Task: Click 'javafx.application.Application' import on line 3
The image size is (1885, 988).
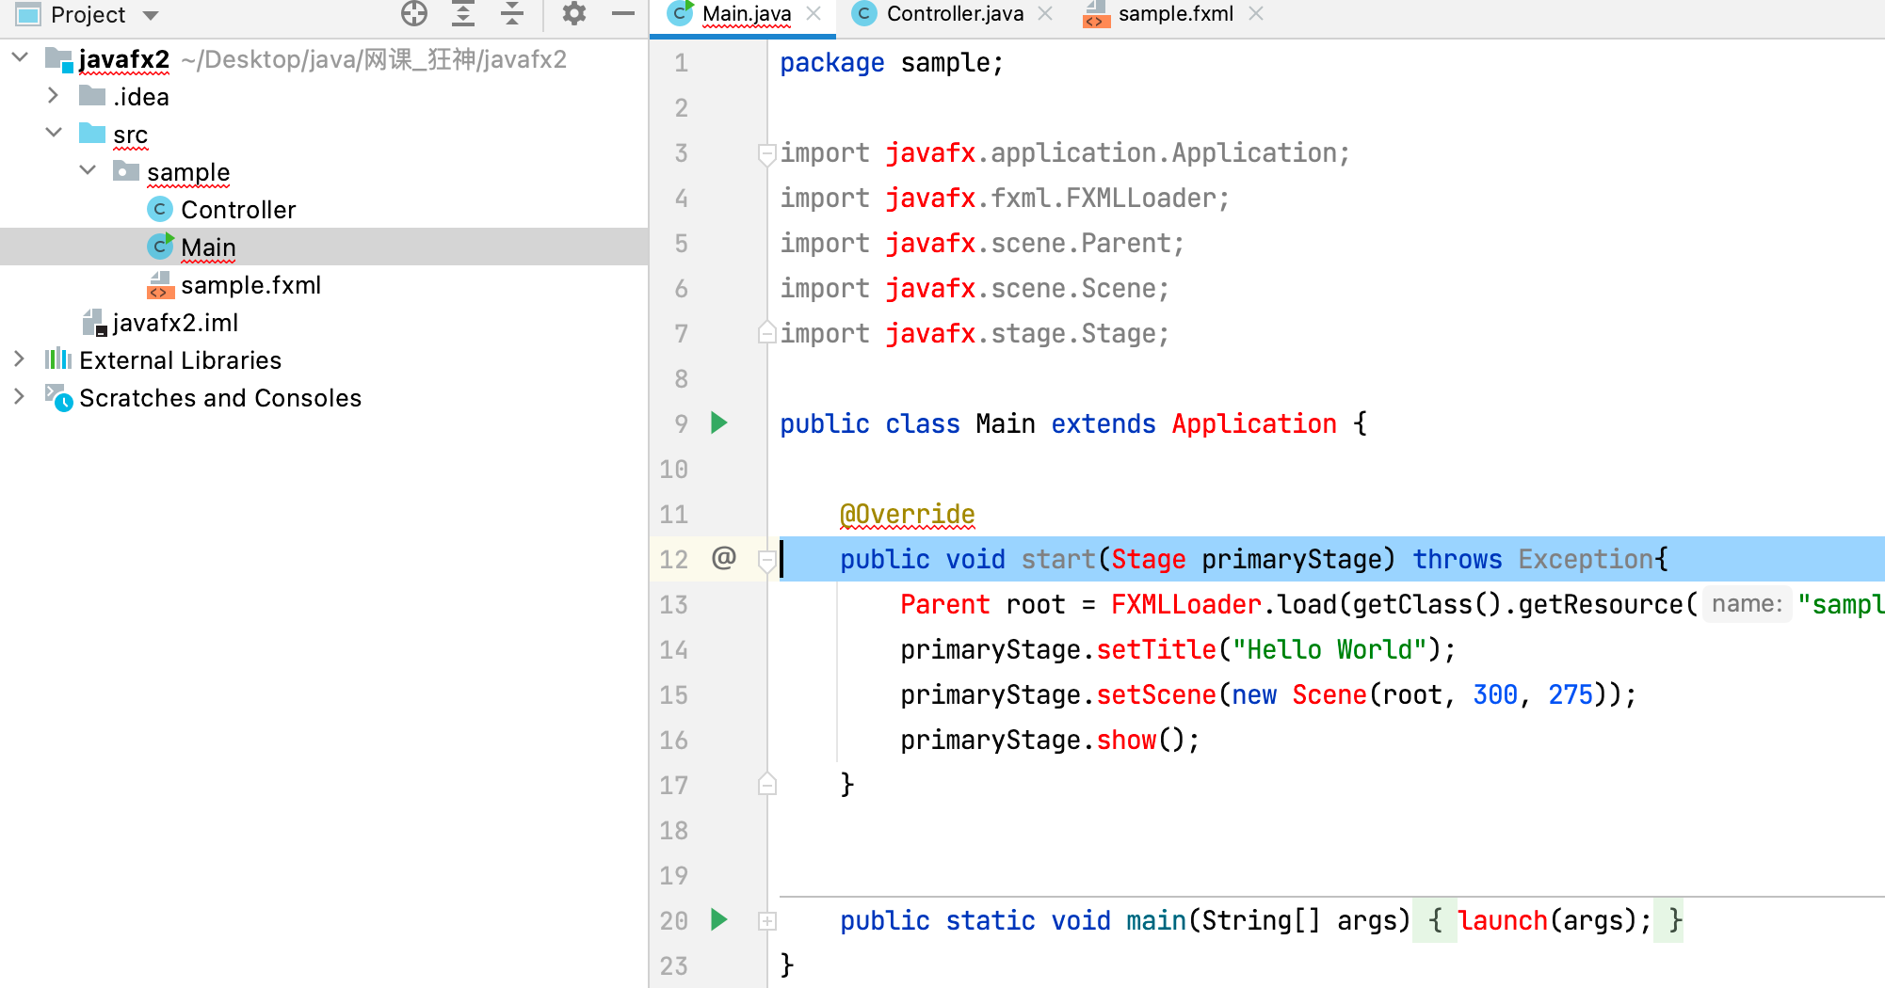Action: click(x=1111, y=152)
